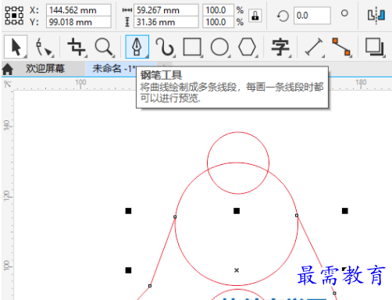
Task: Click the rotation angle icon
Action: pos(283,16)
